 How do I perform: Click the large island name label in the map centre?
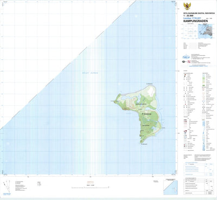[147, 114]
